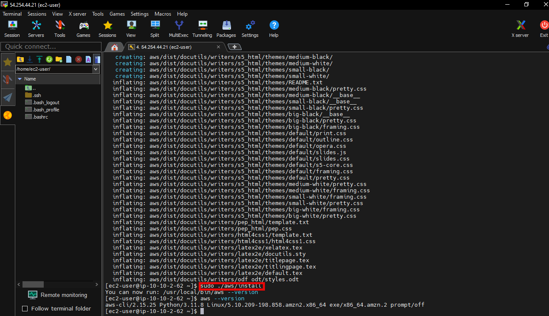Click the file list horizontal scrollbar thumb
Screen dimensions: 549x316
pos(33,285)
